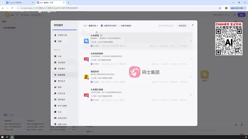The image size is (248, 139).
Task: Expand the 搜狐热闻 plugin chevron
Action: click(x=191, y=77)
